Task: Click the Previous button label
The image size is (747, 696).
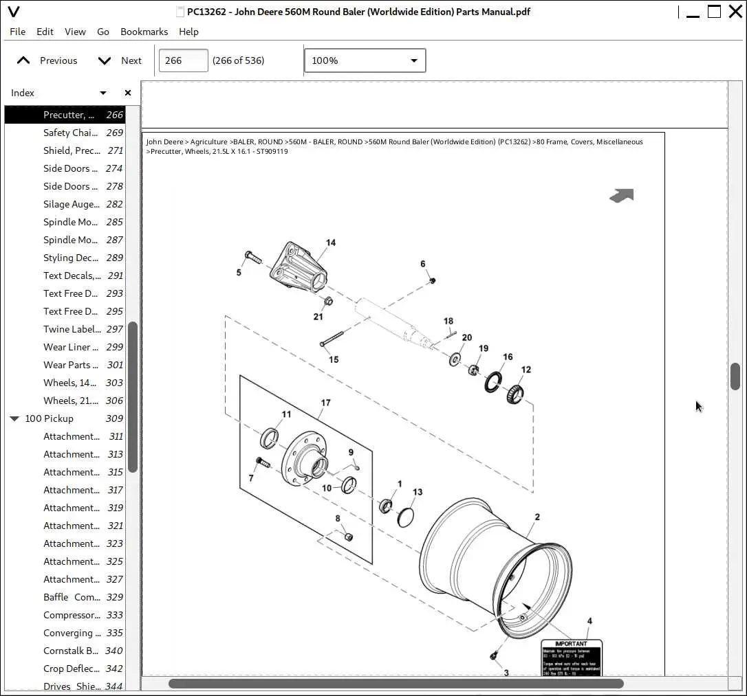Action: 58,60
